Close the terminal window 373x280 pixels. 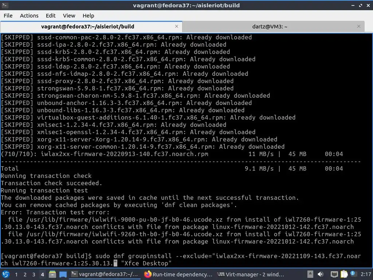point(368,5)
